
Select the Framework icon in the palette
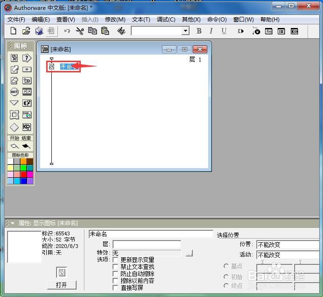pyautogui.click(x=14, y=115)
